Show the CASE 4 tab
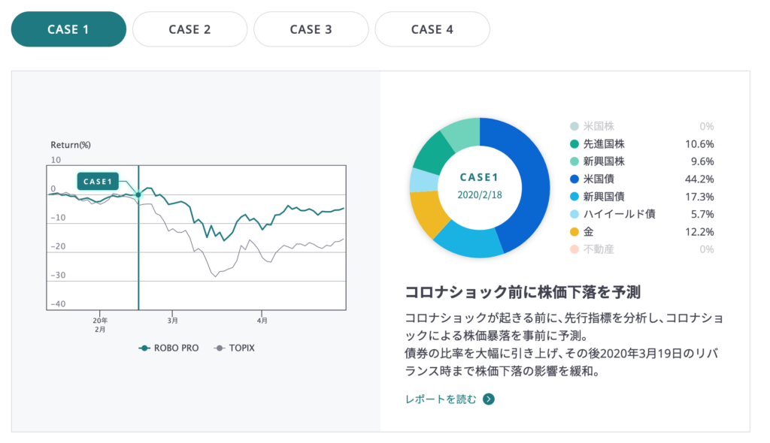 (x=432, y=29)
